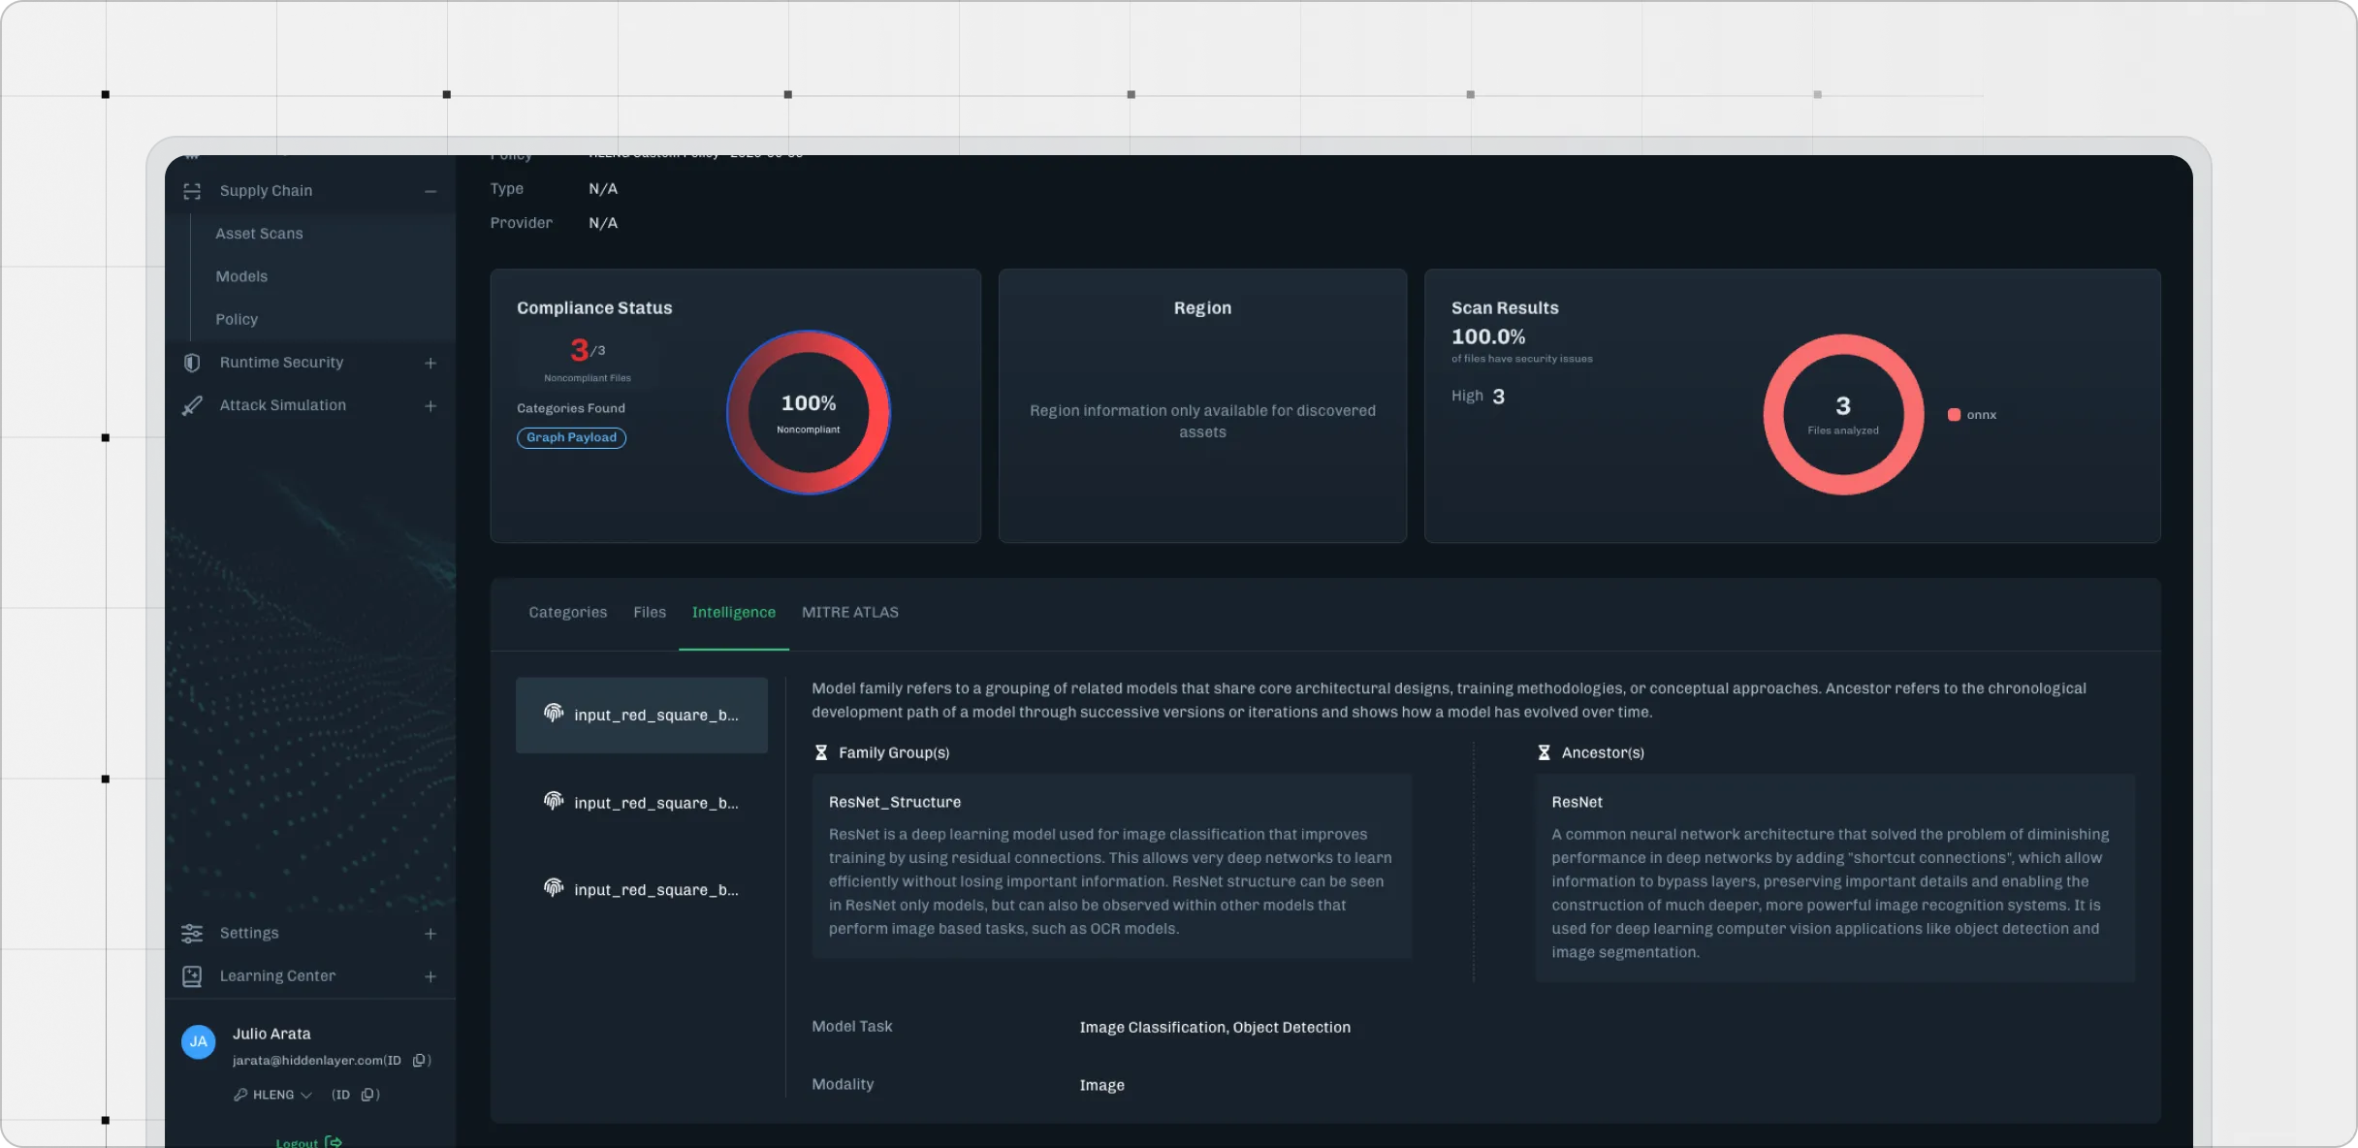Click the Learning Center book icon
This screenshot has height=1148, width=2358.
(192, 976)
